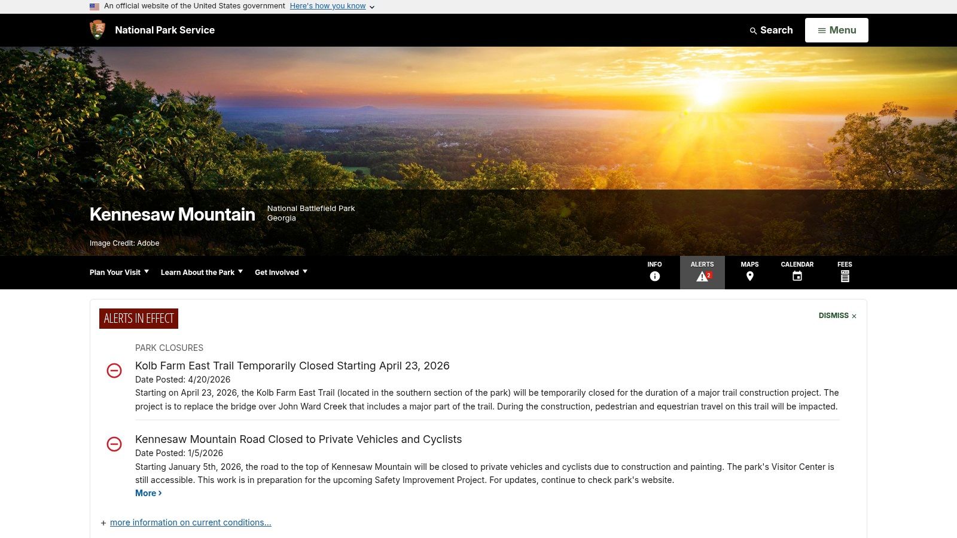The height and width of the screenshot is (538, 957).
Task: Open the INFO panel icon
Action: point(654,276)
